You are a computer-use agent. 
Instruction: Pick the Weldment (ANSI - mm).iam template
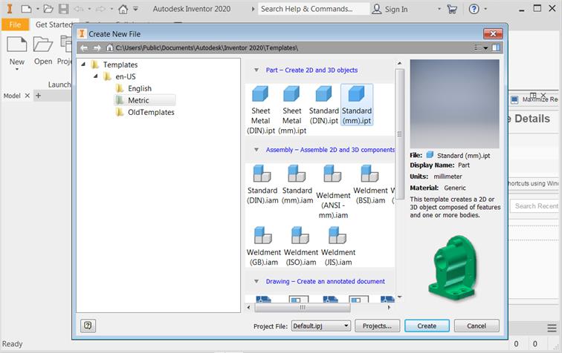pos(333,191)
